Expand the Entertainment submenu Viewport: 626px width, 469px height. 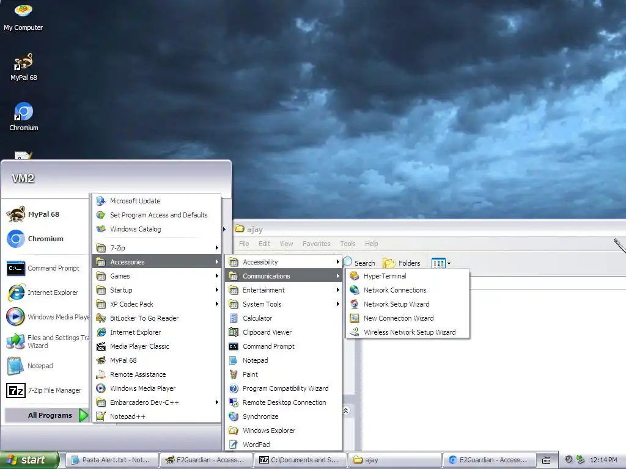(x=284, y=290)
